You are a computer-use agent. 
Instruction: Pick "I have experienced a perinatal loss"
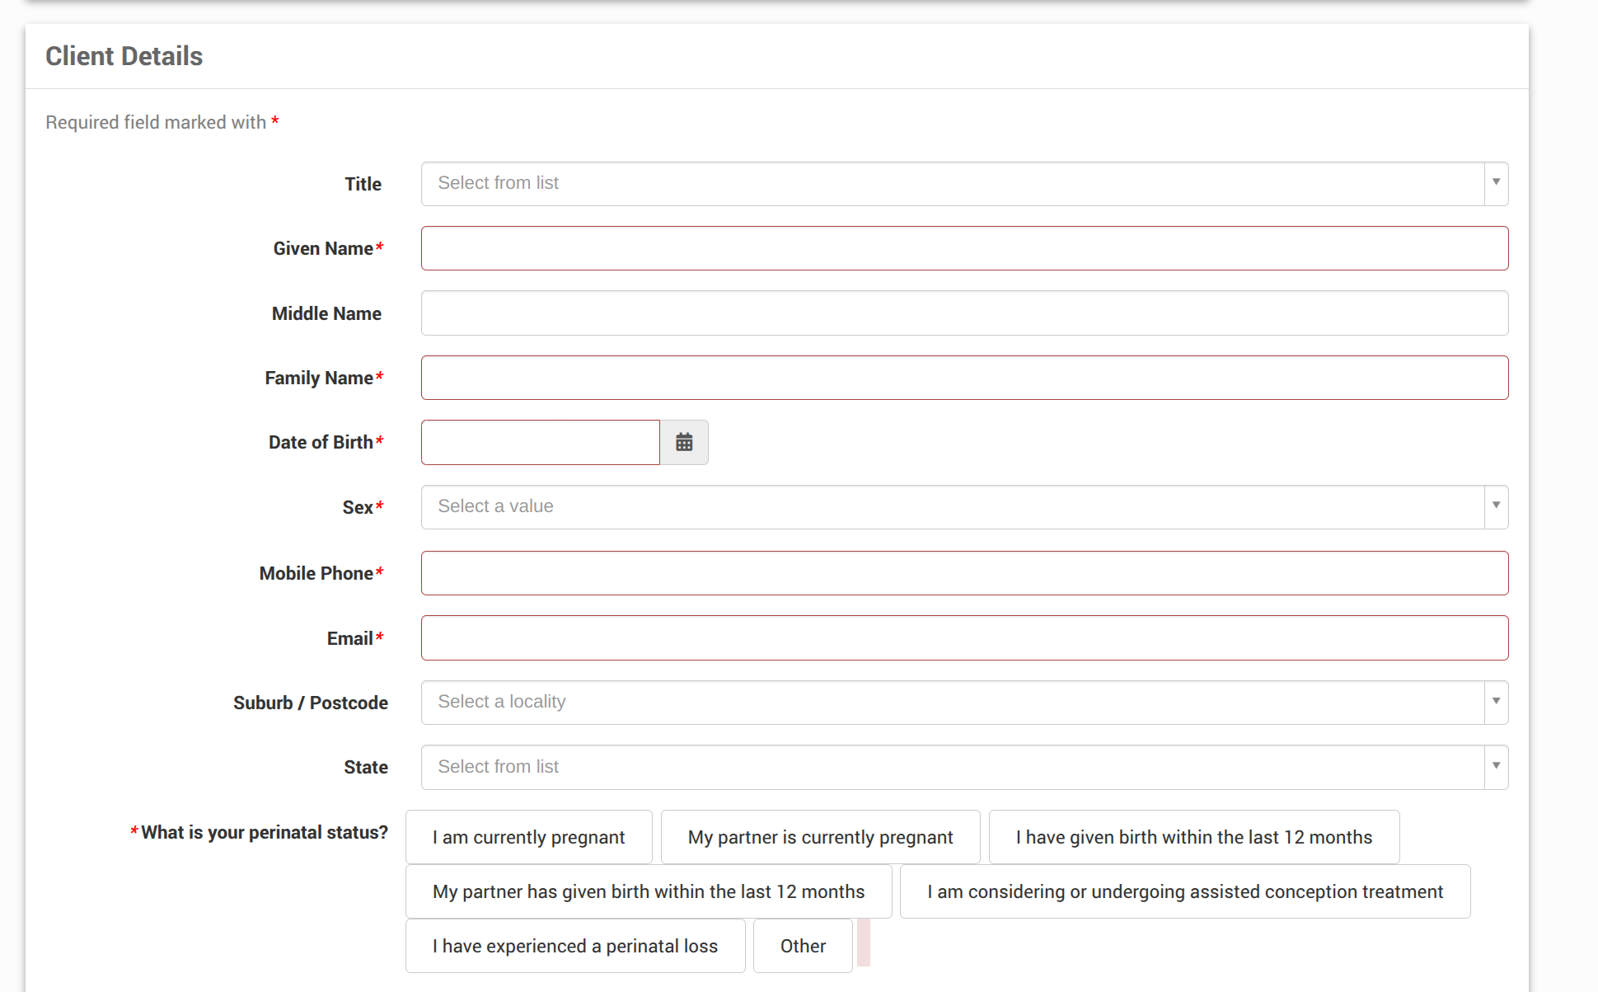(x=574, y=946)
